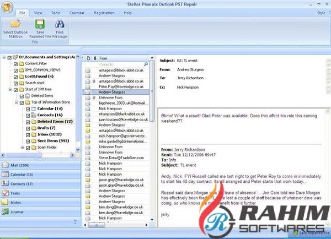
Task: Open the View ribbon tab
Action: click(38, 13)
